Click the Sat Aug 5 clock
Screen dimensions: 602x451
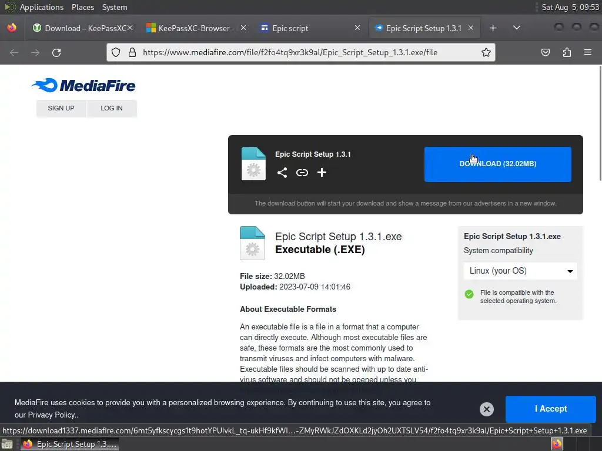pyautogui.click(x=570, y=7)
